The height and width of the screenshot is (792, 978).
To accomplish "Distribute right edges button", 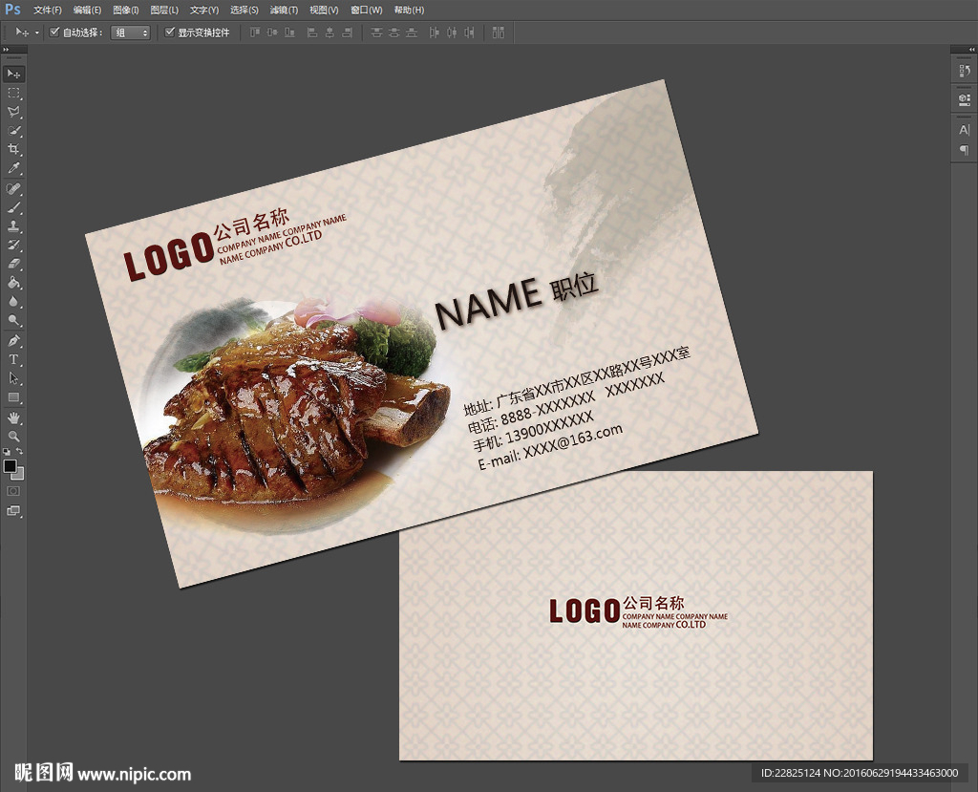I will 469,32.
